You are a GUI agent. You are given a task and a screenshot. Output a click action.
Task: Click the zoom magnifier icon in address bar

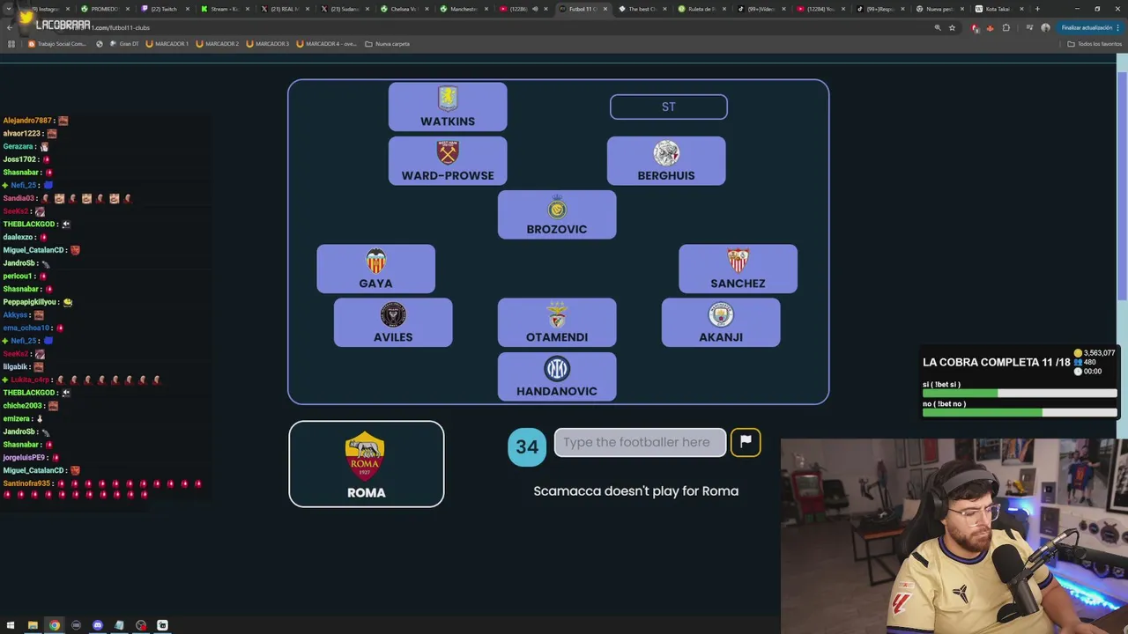coord(938,27)
